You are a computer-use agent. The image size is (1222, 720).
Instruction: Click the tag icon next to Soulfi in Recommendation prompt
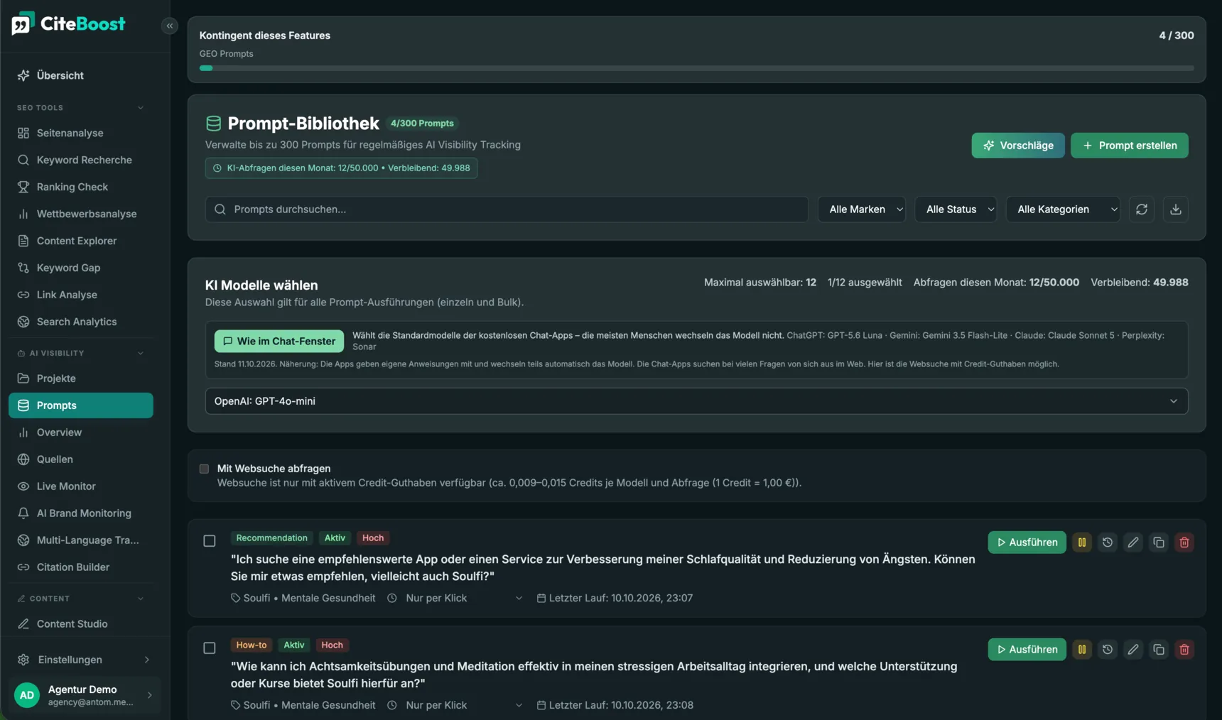click(x=235, y=599)
